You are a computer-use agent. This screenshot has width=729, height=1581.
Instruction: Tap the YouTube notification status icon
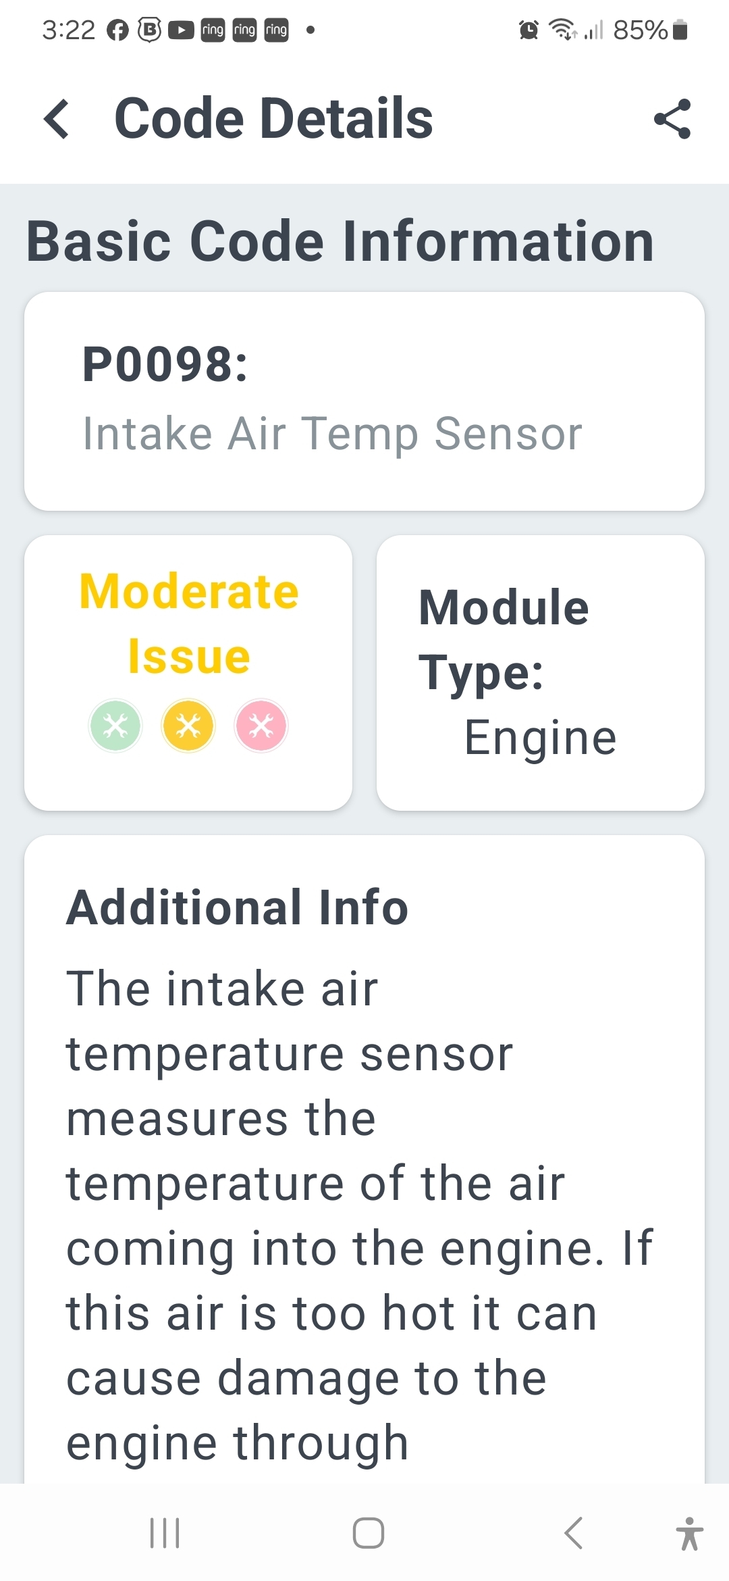180,30
